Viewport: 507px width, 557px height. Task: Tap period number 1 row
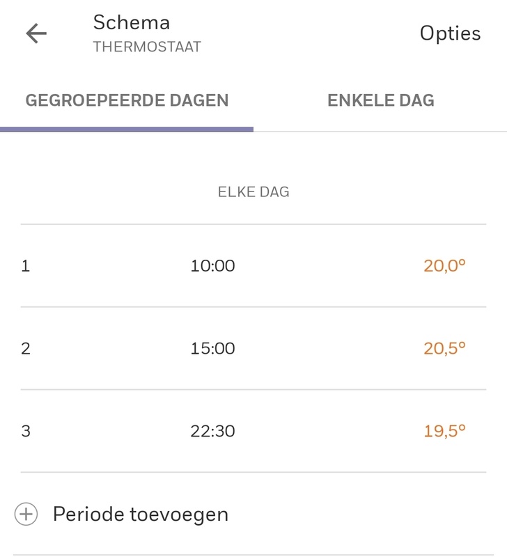pos(26,266)
